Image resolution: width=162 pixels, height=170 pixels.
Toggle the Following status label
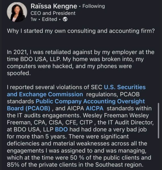[x=94, y=6]
